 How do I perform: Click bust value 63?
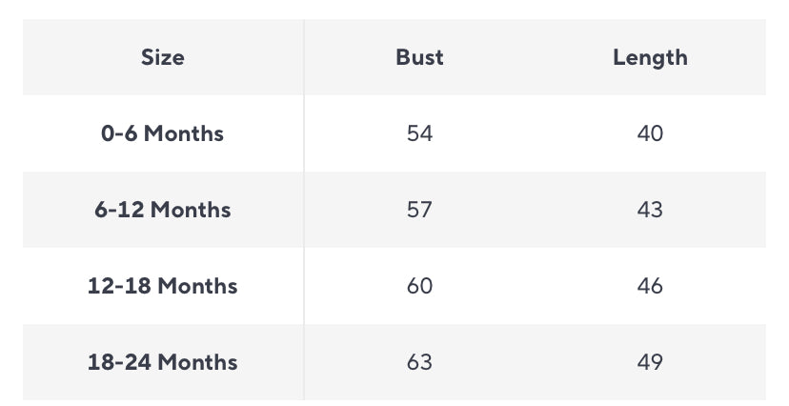click(x=419, y=362)
